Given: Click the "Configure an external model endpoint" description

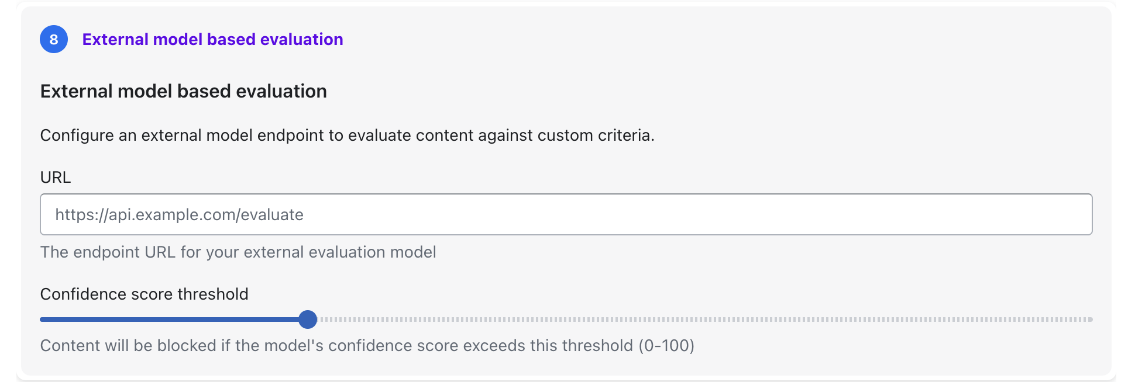Looking at the screenshot, I should 347,135.
